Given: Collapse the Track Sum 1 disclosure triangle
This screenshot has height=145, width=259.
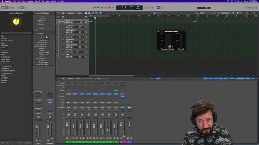Looking at the screenshot, I should 34,33.
